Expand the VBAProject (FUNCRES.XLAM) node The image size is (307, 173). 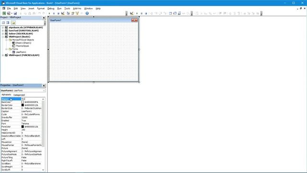point(3,55)
